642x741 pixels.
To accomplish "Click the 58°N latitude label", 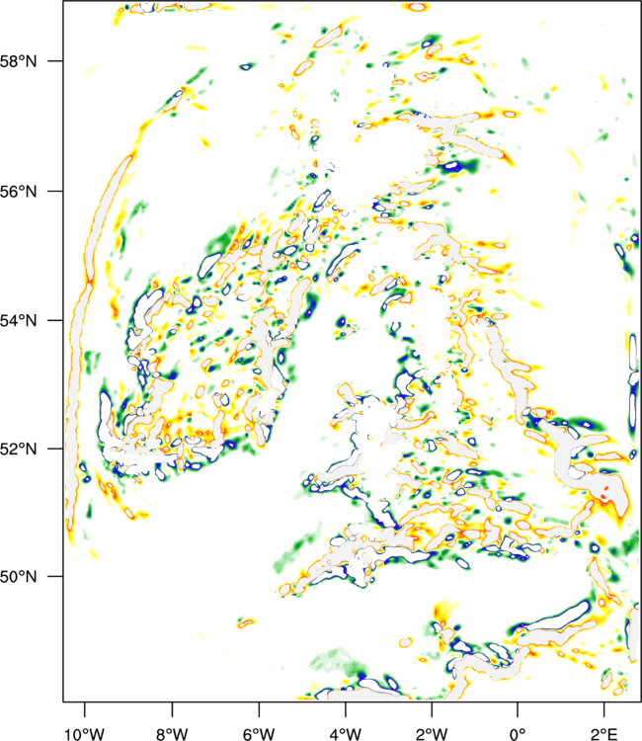I will pos(18,61).
